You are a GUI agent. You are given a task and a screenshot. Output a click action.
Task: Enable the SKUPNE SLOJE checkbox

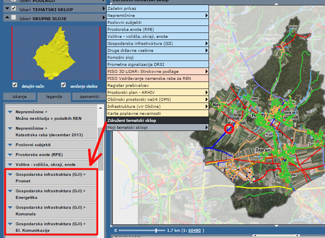[x=14, y=18]
